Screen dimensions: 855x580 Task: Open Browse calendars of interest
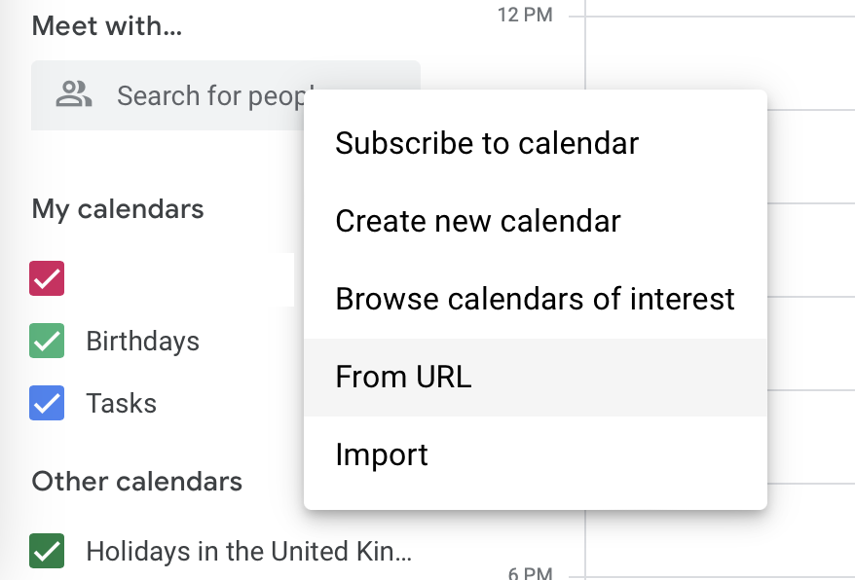536,300
